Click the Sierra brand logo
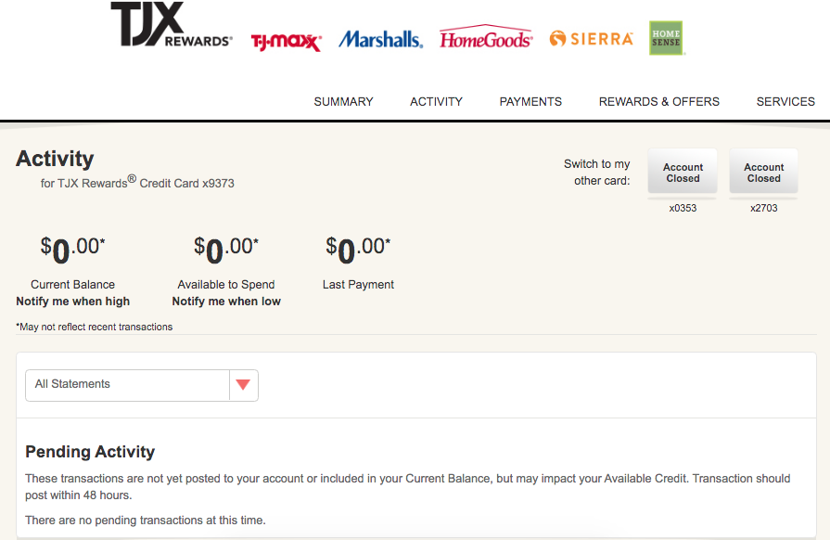Viewport: 830px width, 540px height. 592,39
